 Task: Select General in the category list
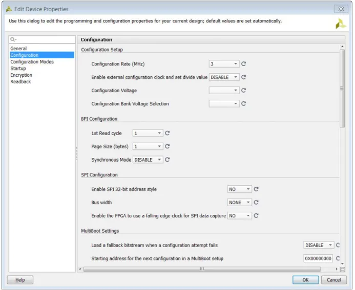[x=42, y=49]
